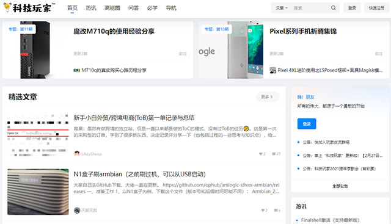The height and width of the screenshot is (224, 391).
Task: Click the avatar icon beside M710q article link
Action: 76,70
